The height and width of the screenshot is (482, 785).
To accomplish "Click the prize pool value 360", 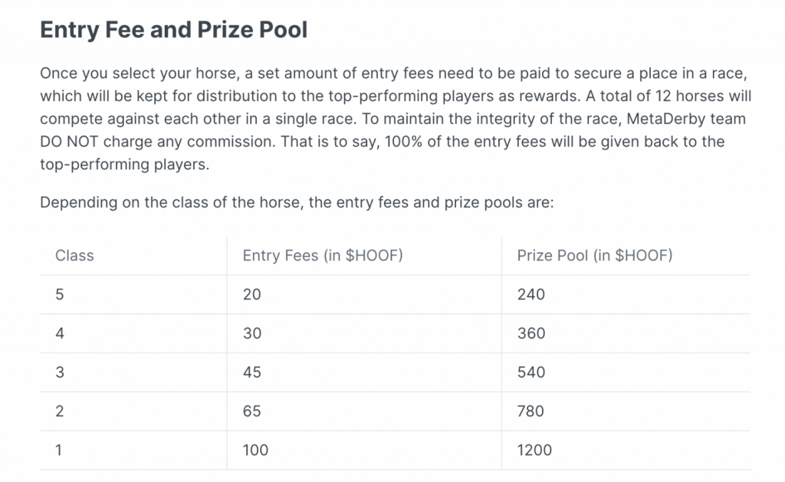I will coord(530,333).
